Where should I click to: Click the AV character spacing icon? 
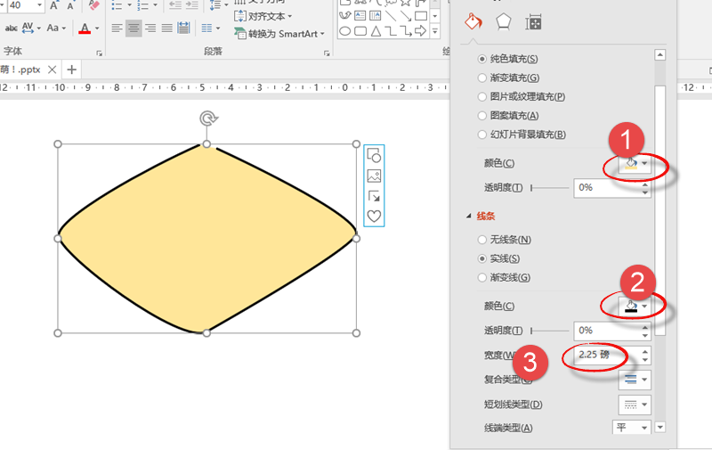click(28, 29)
